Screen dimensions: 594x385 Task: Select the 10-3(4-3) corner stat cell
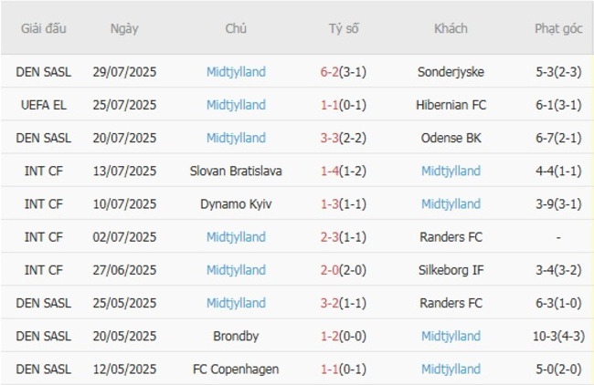click(x=558, y=336)
